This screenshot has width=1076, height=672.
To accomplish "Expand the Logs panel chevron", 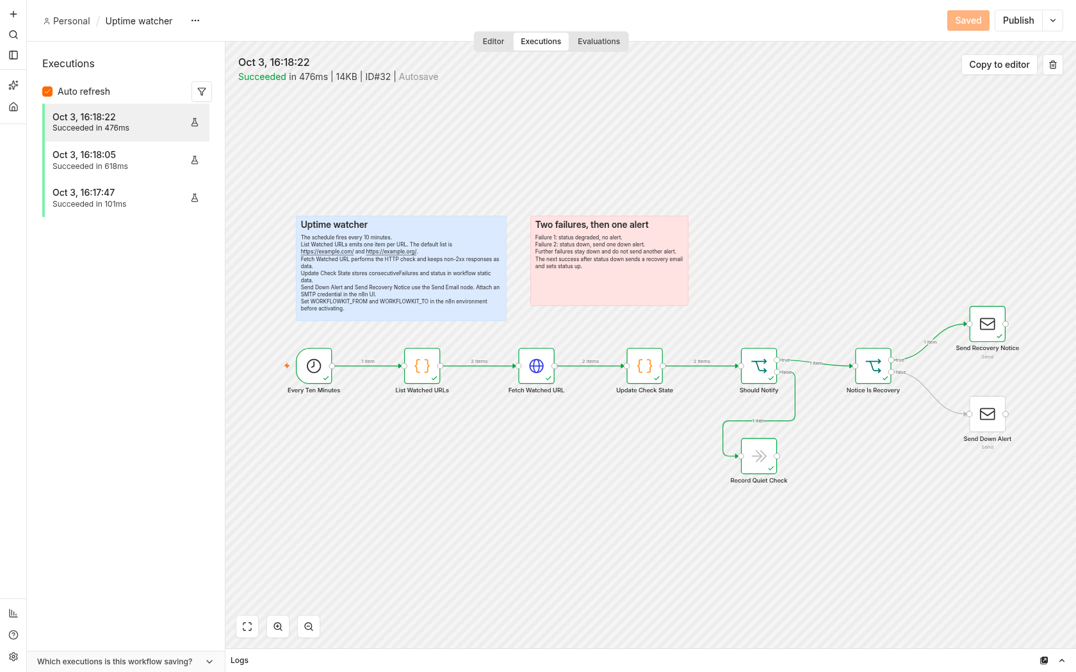I will [x=1062, y=660].
